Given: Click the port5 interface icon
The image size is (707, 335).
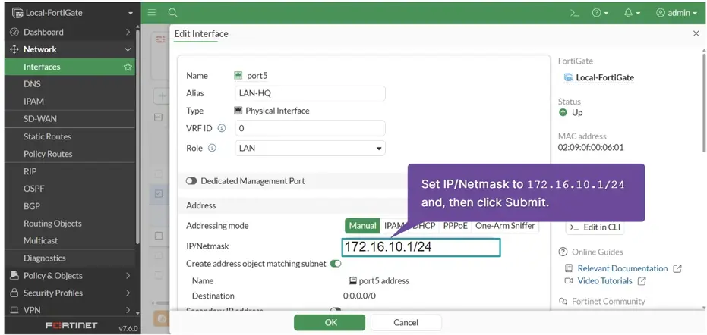Looking at the screenshot, I should coord(238,76).
